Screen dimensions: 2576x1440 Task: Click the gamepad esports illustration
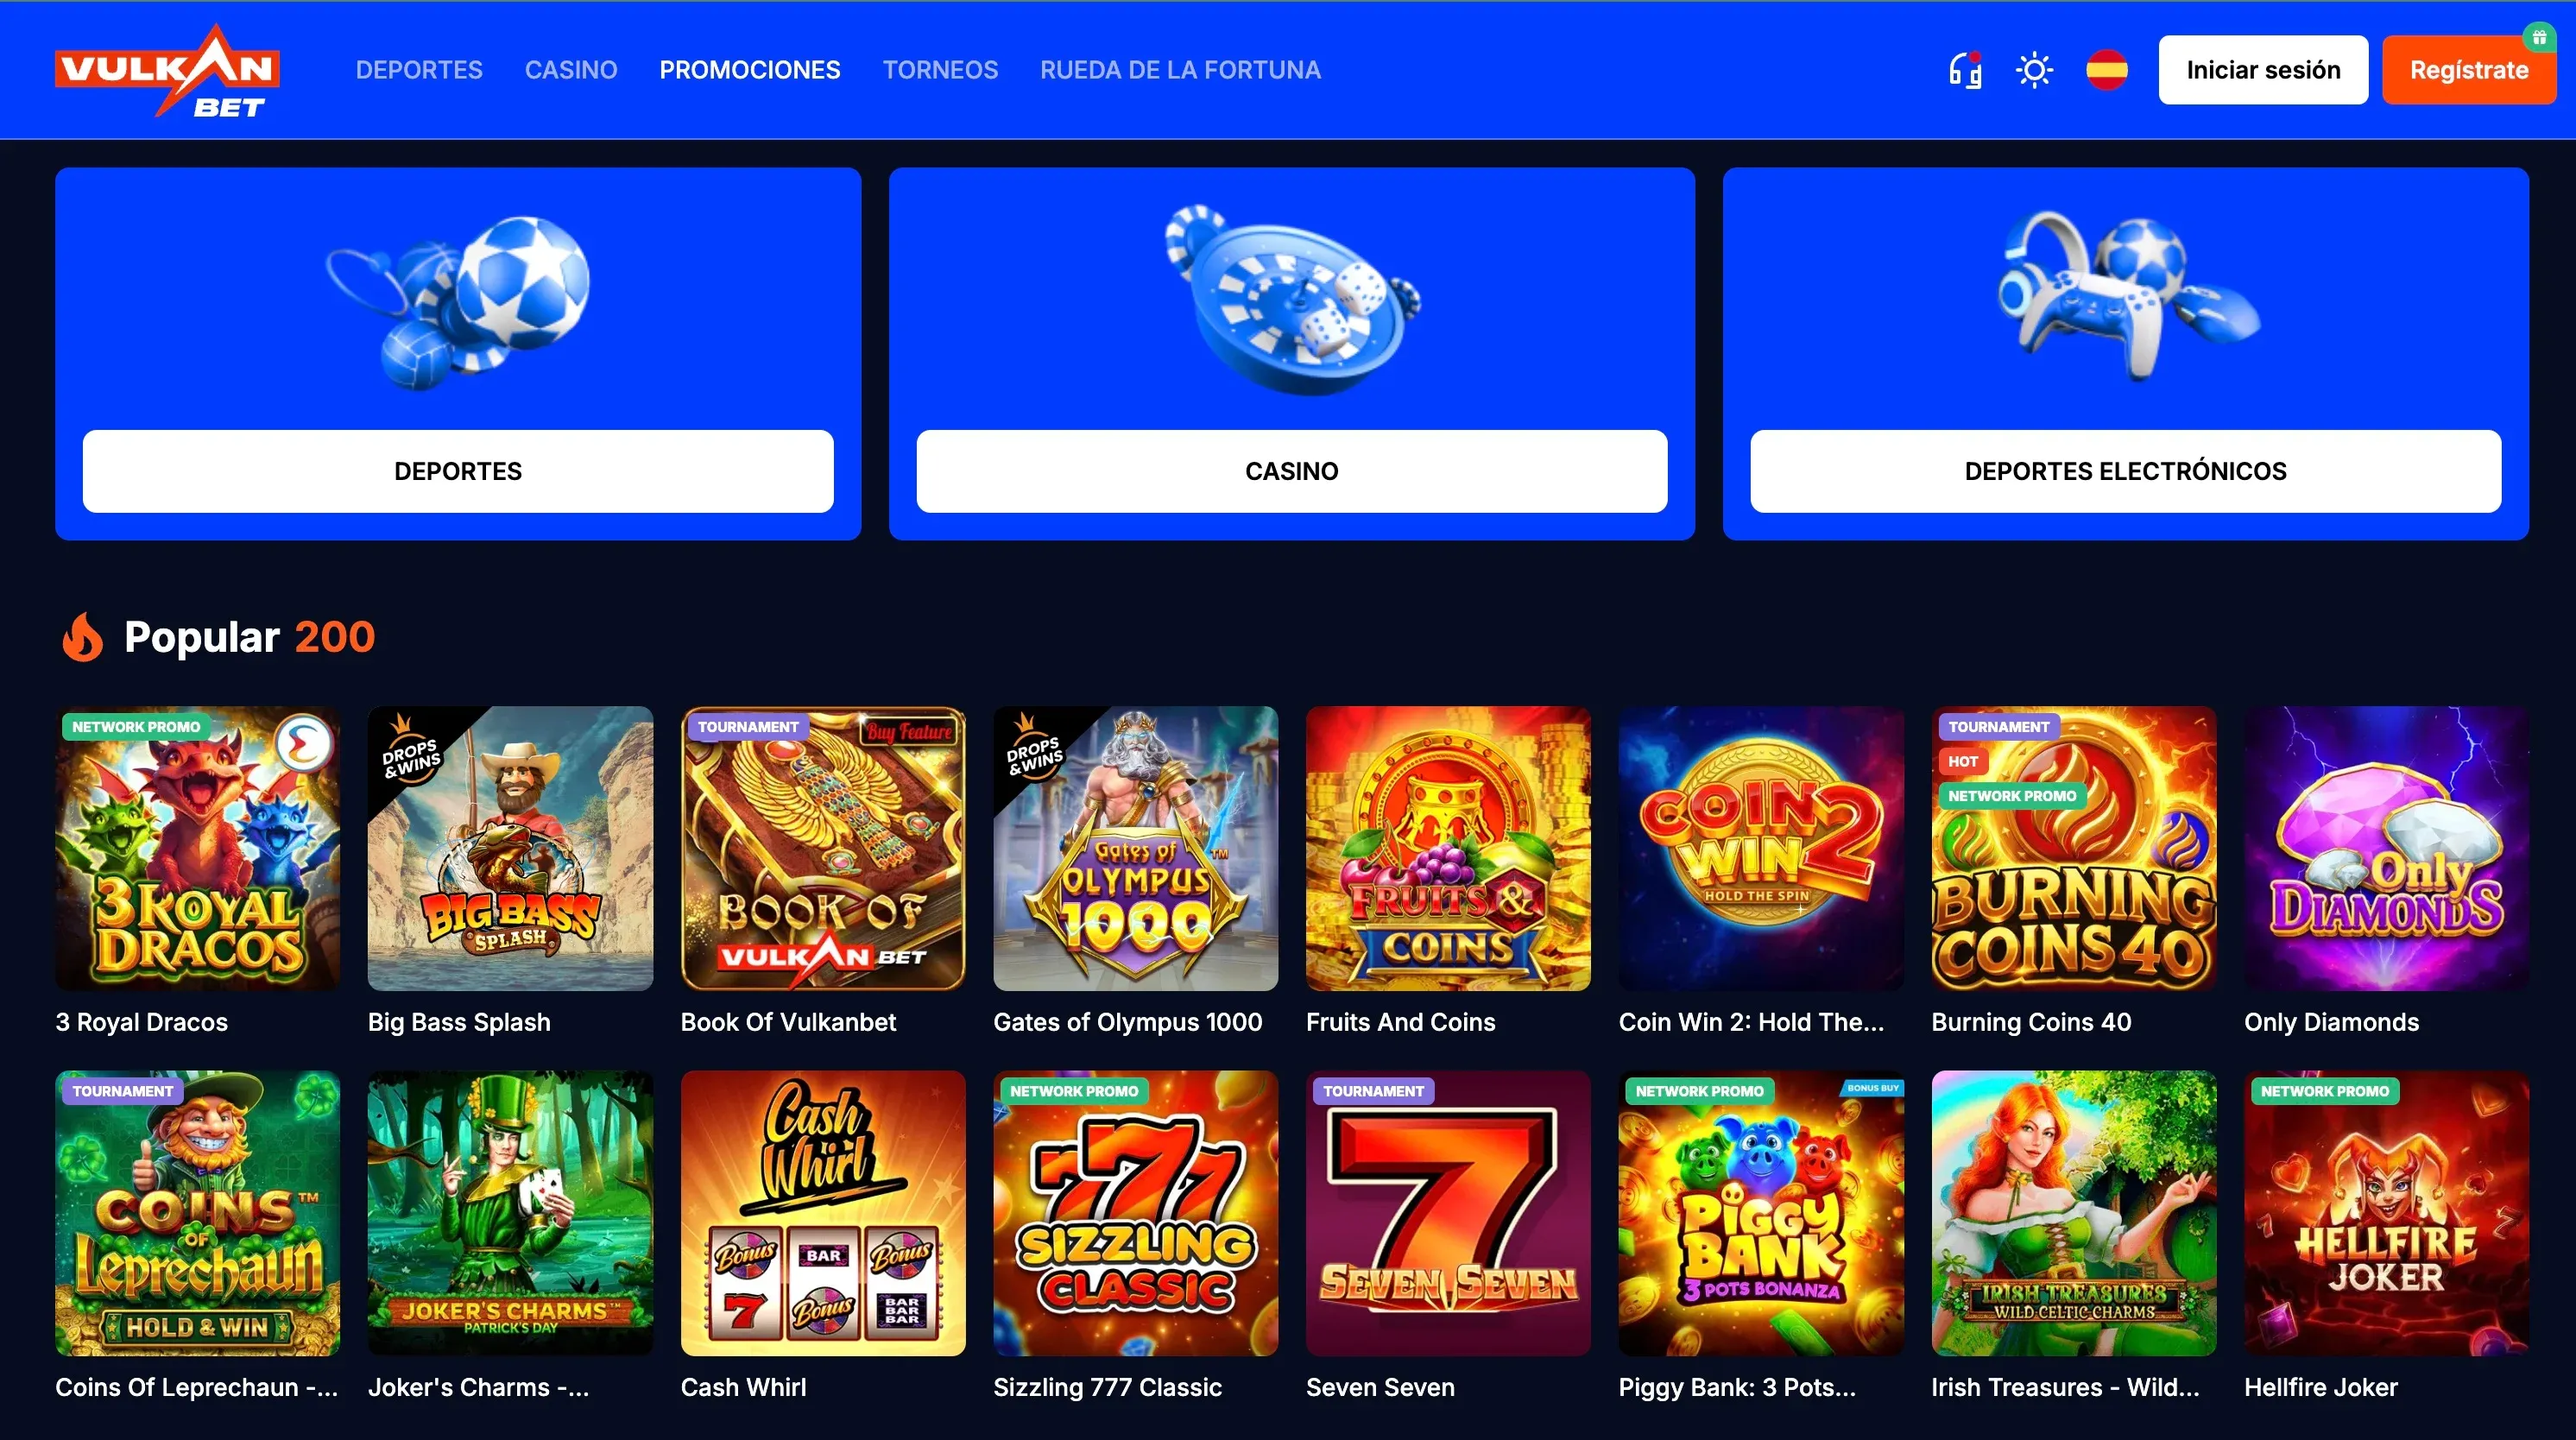pos(2126,296)
